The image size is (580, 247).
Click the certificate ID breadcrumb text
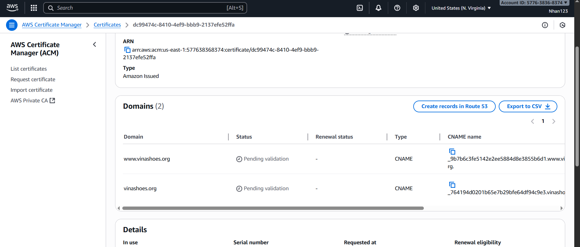click(x=184, y=25)
